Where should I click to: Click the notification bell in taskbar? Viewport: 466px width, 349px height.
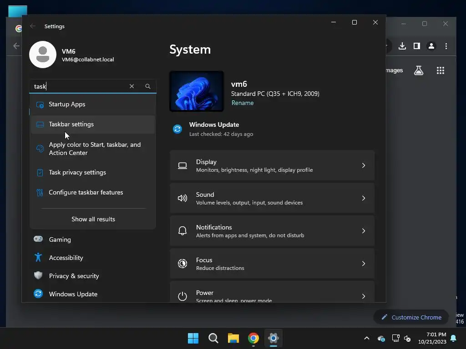coord(454,338)
